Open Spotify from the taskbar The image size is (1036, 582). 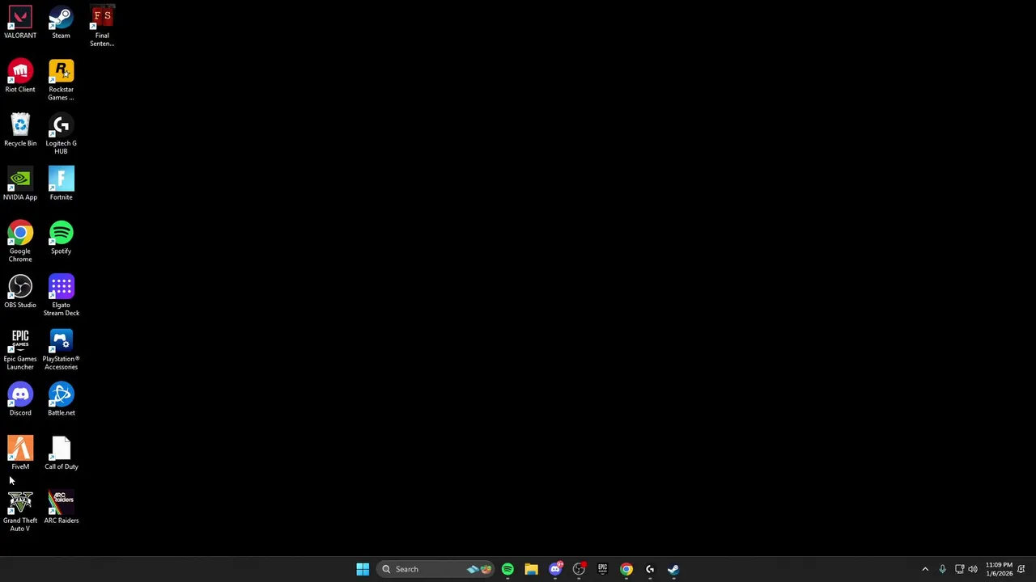(507, 569)
